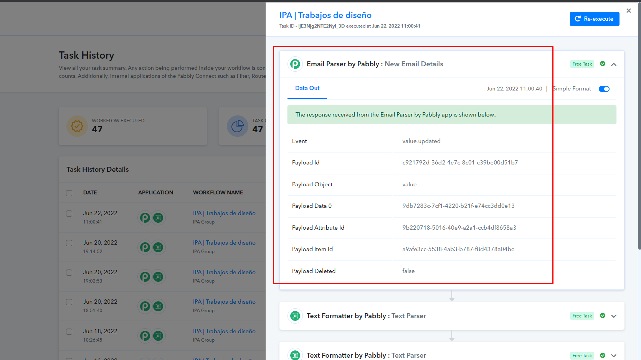641x360 pixels.
Task: Check the Jun 22, 2022 11:00:41 row checkbox
Action: coord(69,214)
